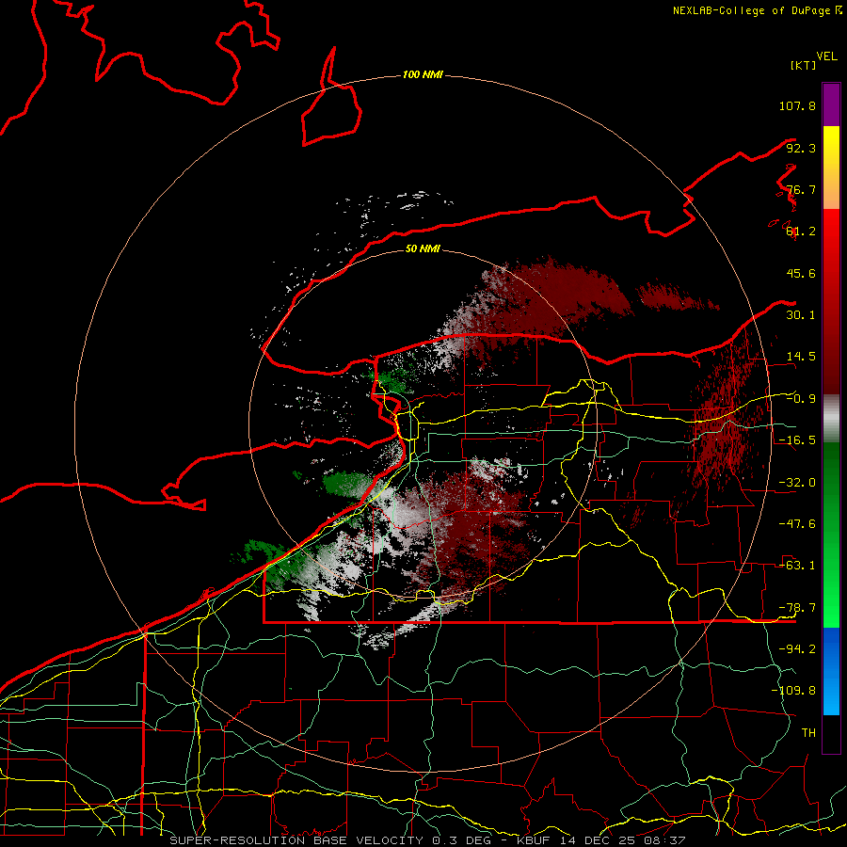Select the 76.7 scale value
The width and height of the screenshot is (847, 847).
[x=801, y=189]
